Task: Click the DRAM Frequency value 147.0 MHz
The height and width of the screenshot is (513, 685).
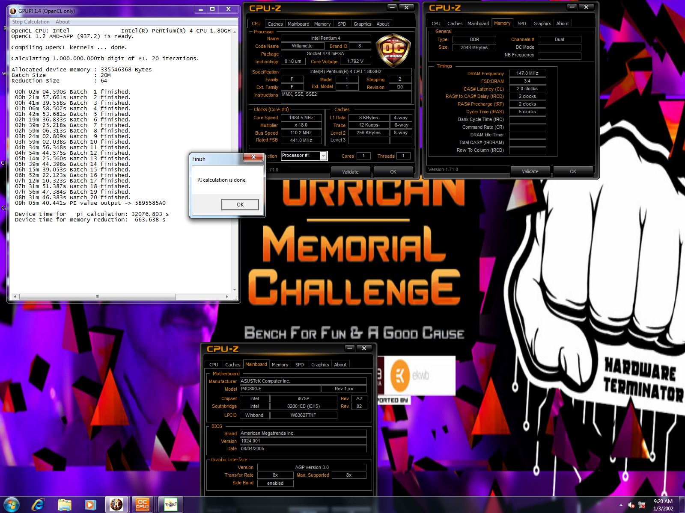Action: coord(527,73)
